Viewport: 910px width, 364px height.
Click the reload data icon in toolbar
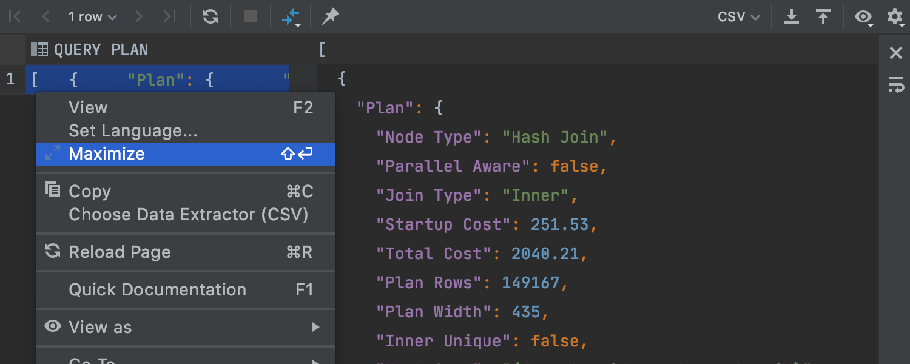pyautogui.click(x=211, y=16)
